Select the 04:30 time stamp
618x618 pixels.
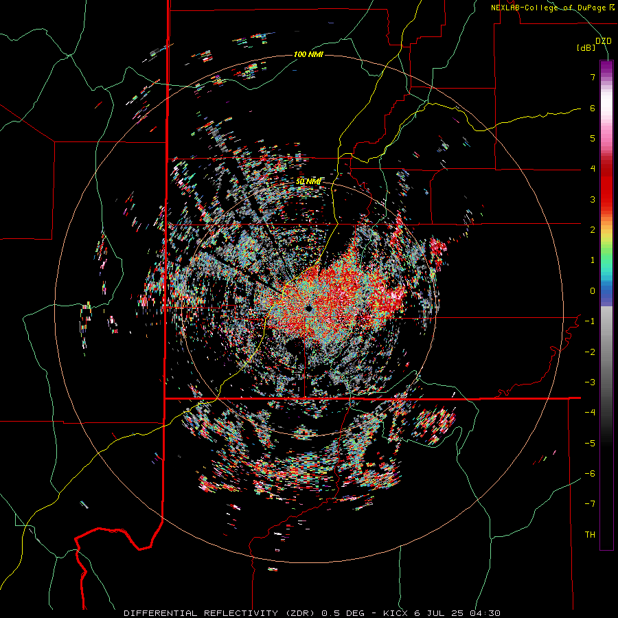(x=485, y=613)
